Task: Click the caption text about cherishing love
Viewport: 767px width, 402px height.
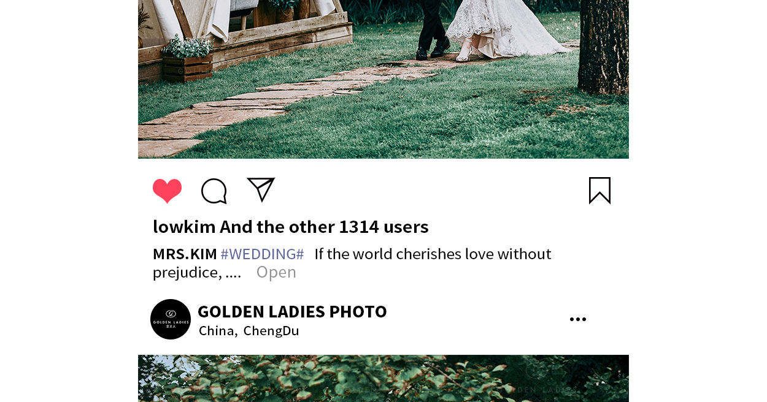Action: coord(352,263)
